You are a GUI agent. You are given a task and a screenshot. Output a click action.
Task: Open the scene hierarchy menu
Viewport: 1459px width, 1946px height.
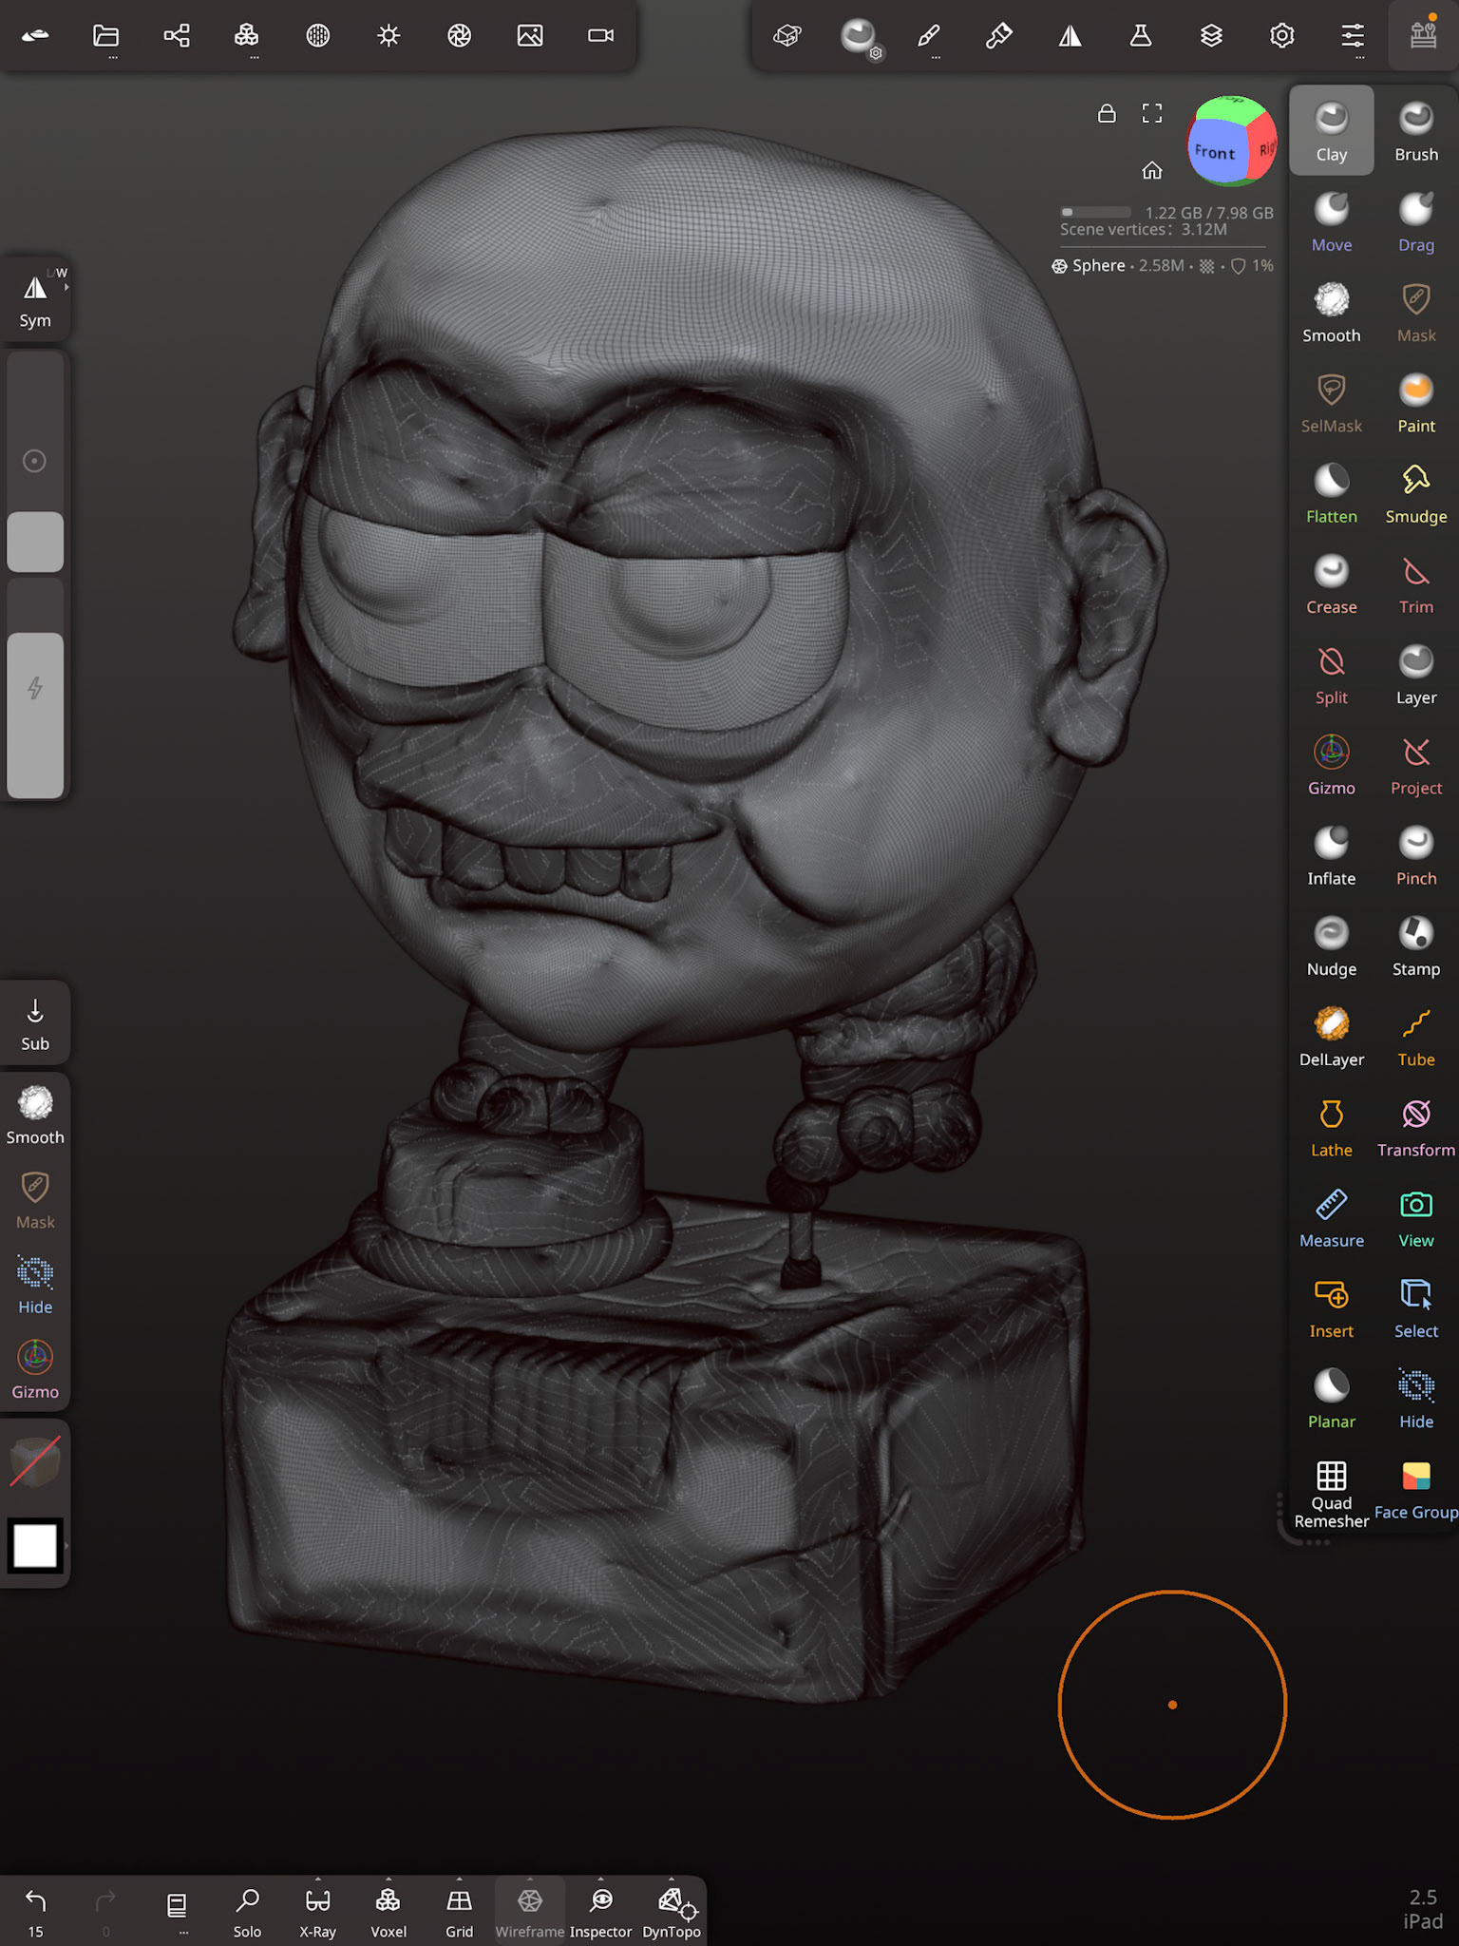[x=177, y=36]
